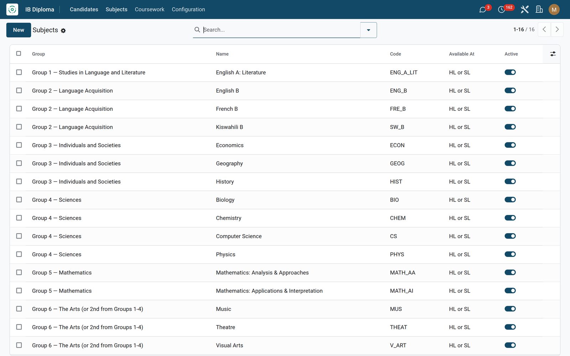
Task: Click the search magnifier icon
Action: pos(197,30)
